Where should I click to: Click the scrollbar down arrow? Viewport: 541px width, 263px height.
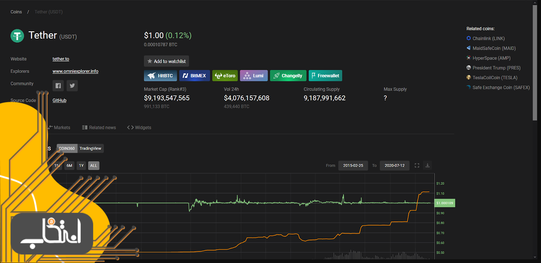535,257
